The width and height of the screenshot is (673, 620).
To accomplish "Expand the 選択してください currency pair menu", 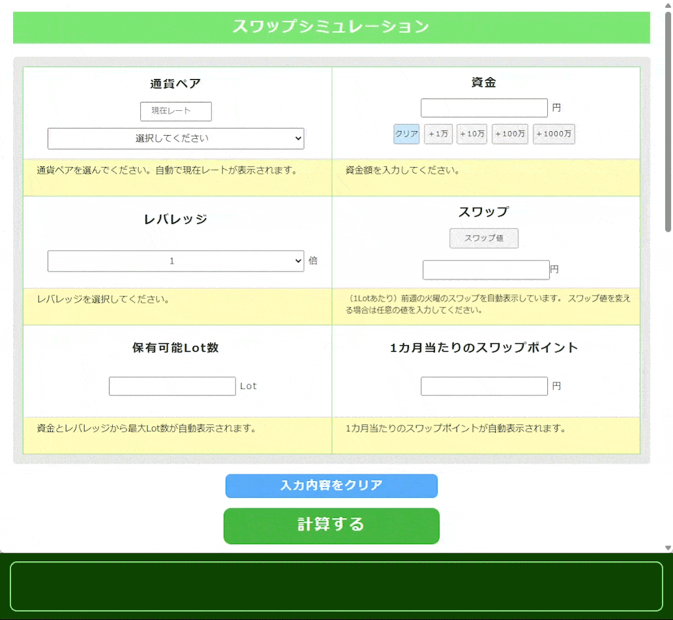I will 175,138.
